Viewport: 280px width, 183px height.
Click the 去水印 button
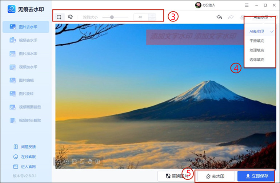216,176
